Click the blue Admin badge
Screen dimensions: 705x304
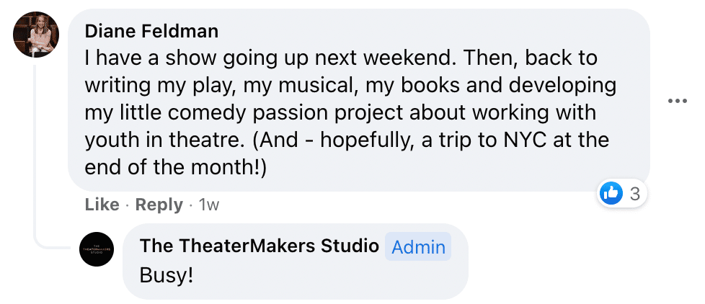[418, 247]
